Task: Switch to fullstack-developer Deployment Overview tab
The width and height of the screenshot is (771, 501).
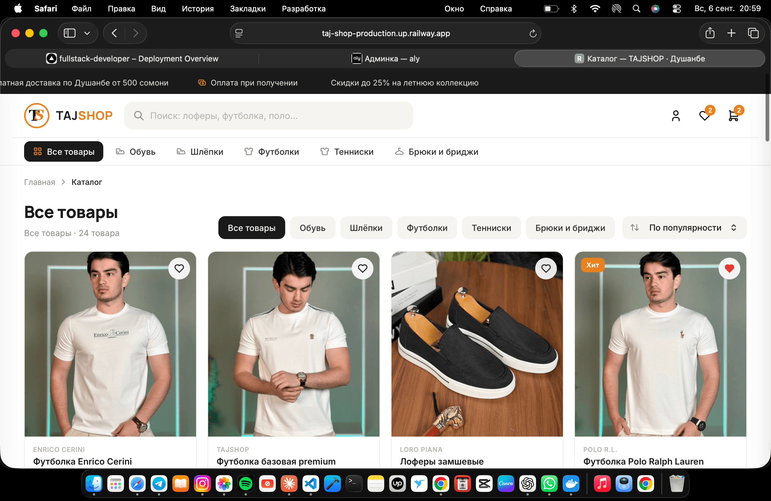Action: (132, 59)
